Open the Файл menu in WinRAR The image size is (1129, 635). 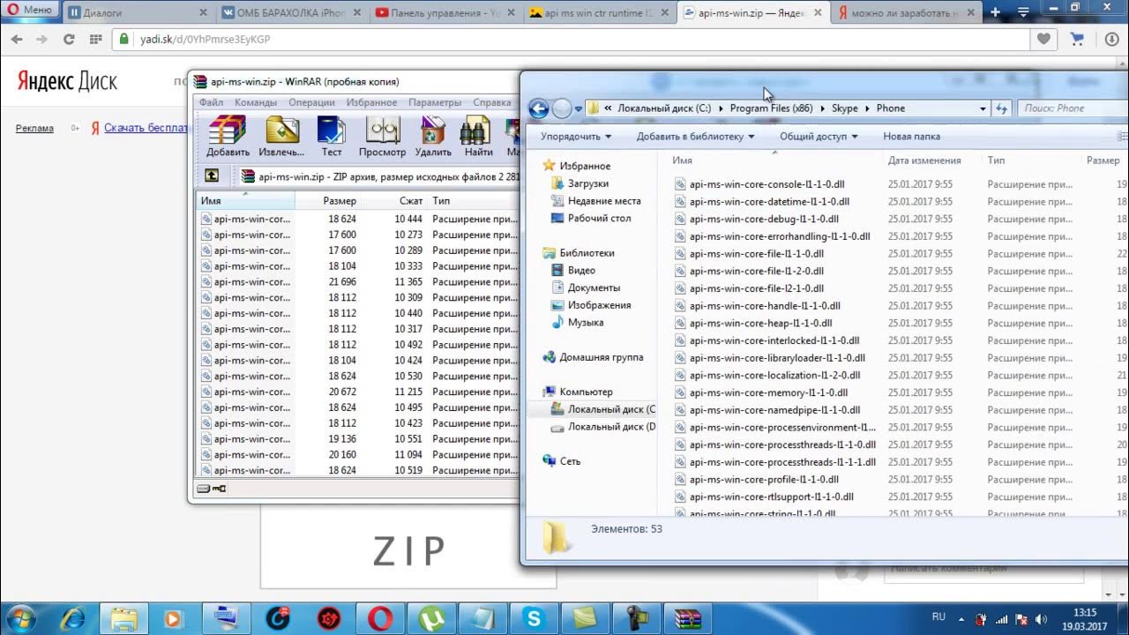click(x=211, y=102)
